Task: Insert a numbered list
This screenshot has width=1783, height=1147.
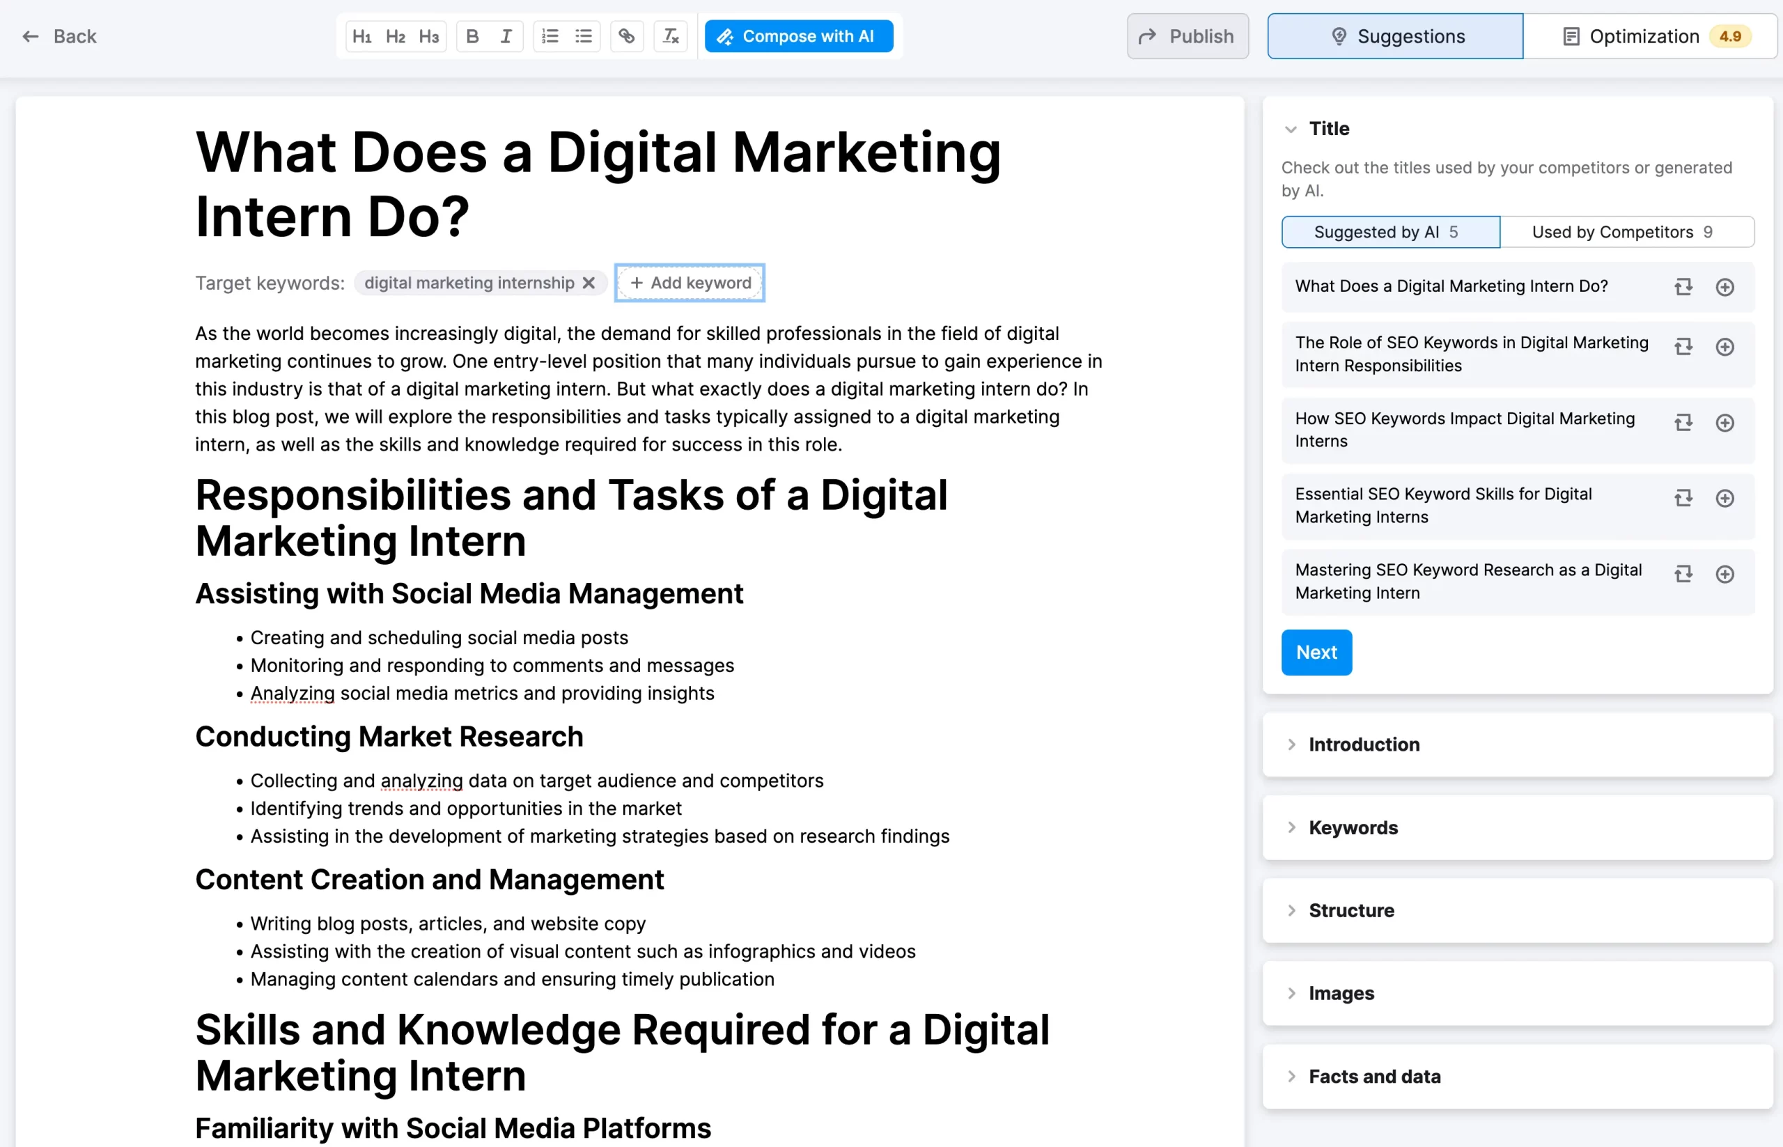Action: pyautogui.click(x=550, y=36)
